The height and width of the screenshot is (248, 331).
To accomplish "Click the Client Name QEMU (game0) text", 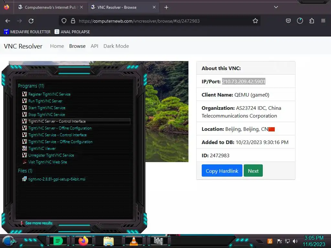I will [251, 95].
